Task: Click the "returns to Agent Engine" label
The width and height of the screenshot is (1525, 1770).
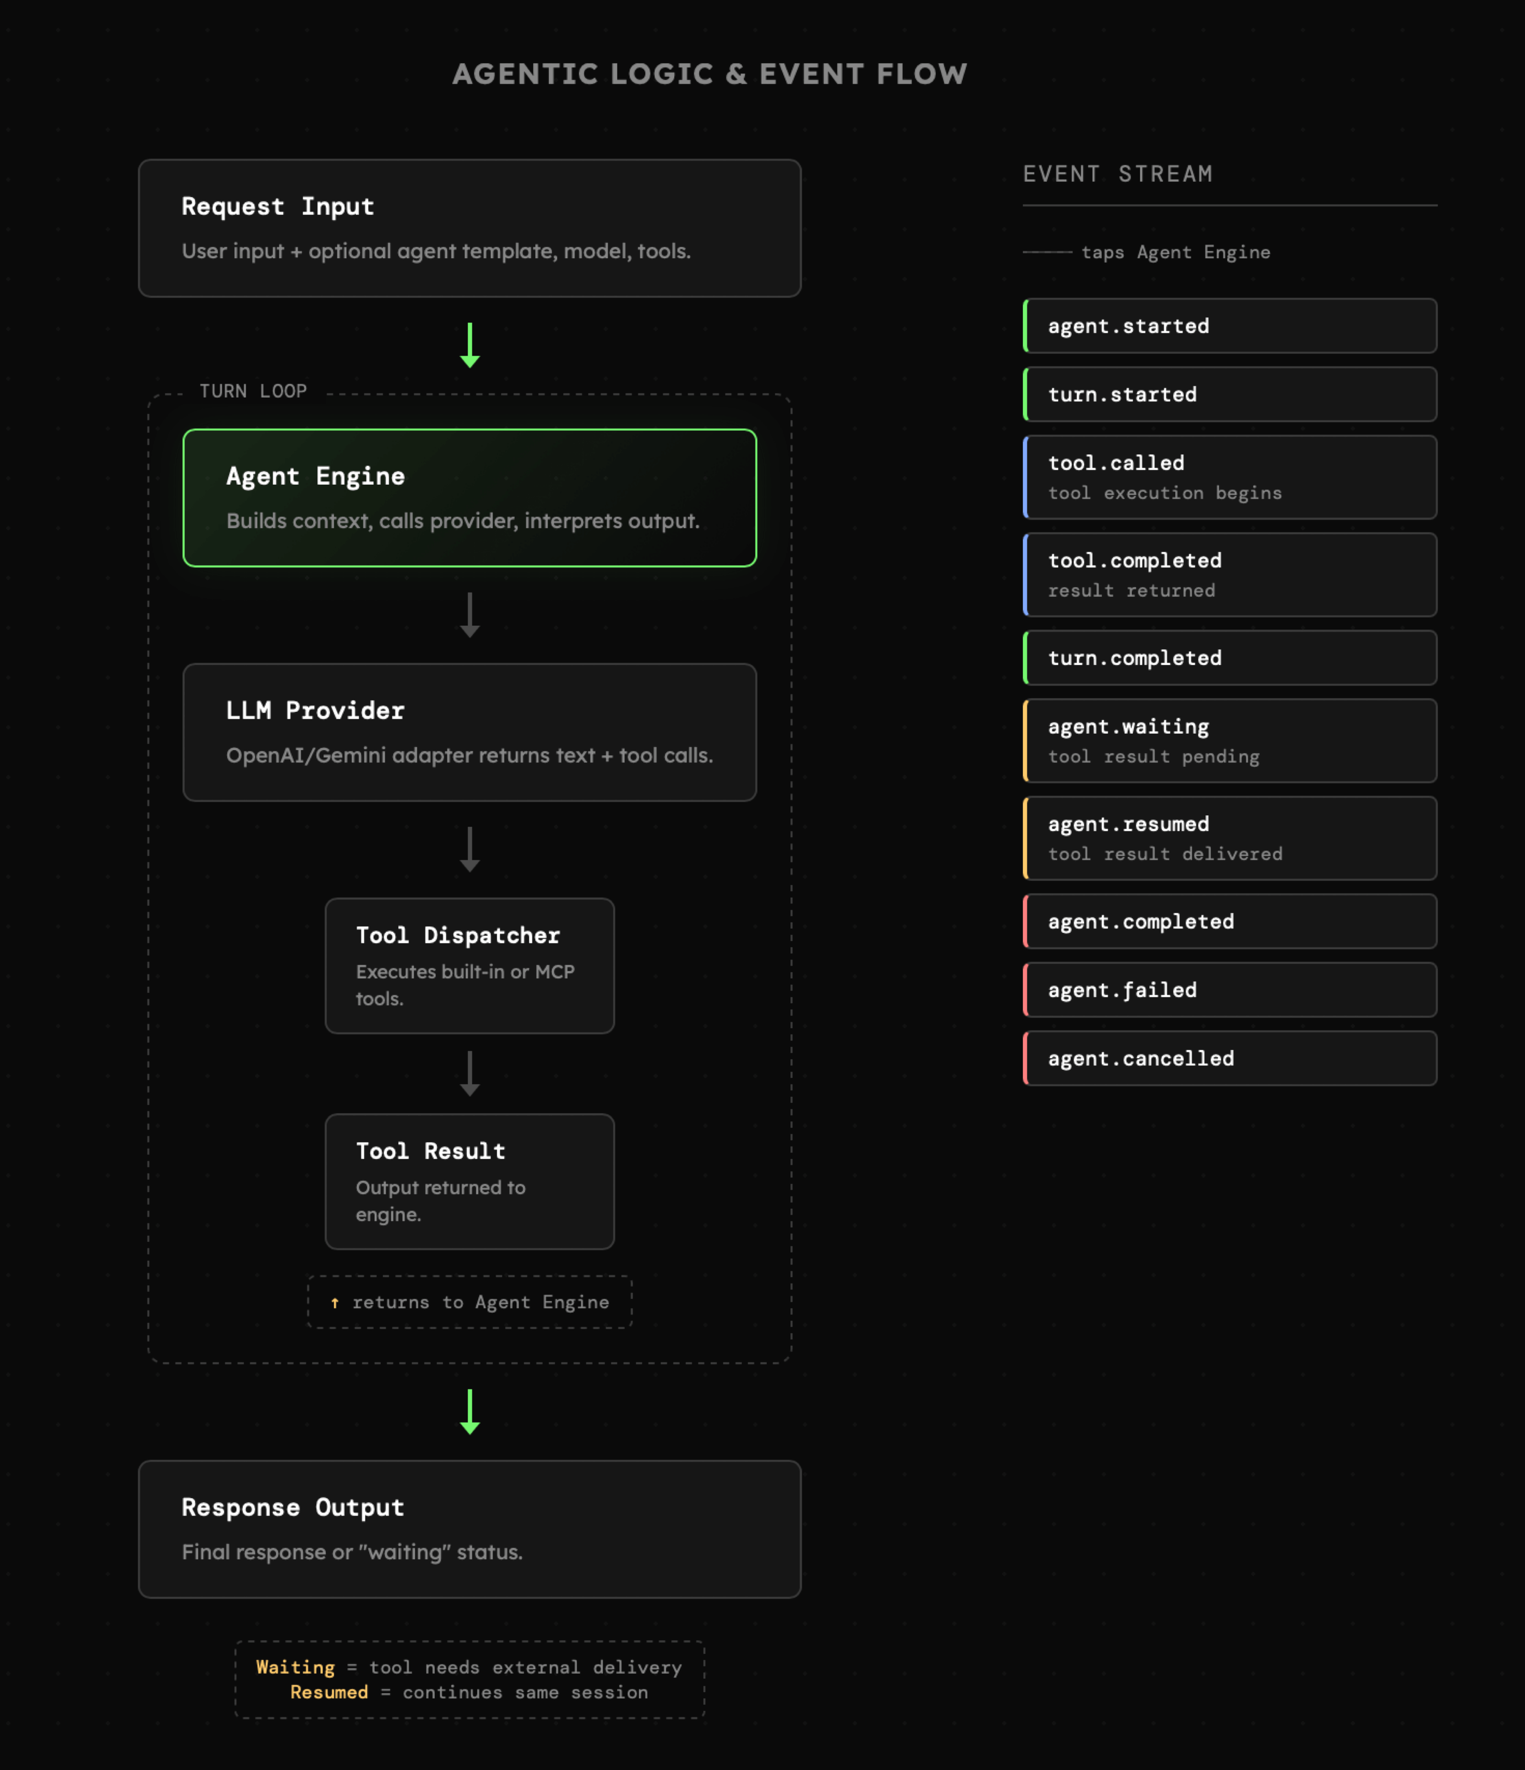Action: (x=469, y=1302)
